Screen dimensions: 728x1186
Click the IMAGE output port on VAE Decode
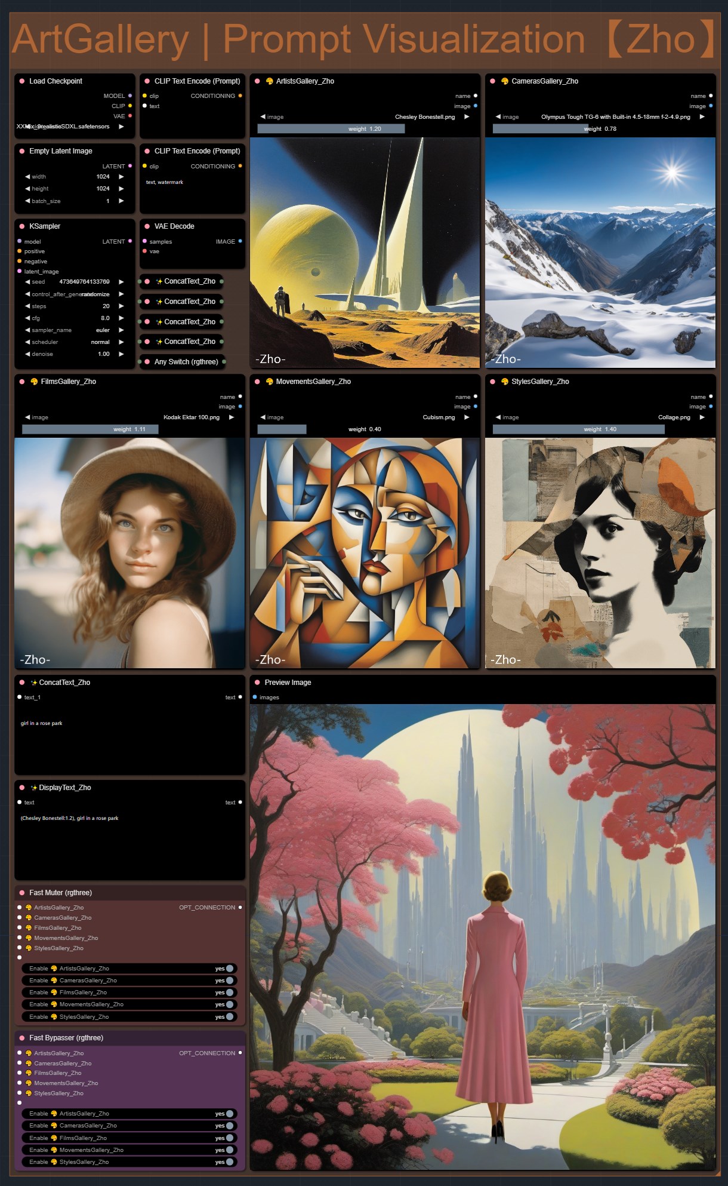240,241
